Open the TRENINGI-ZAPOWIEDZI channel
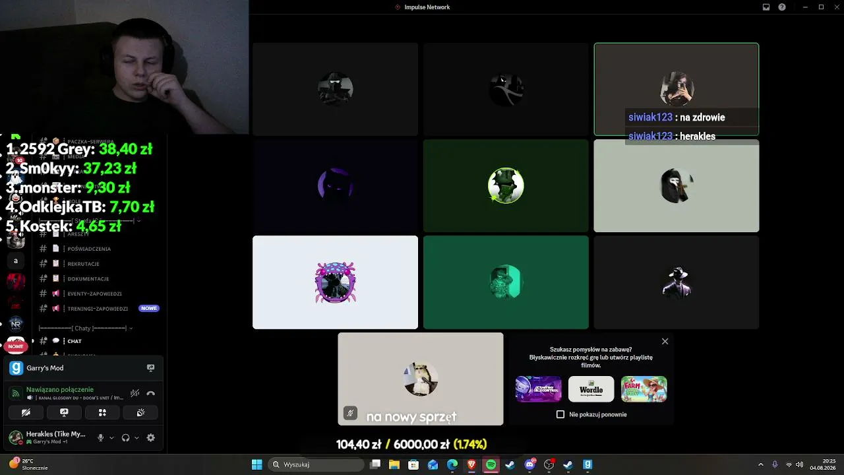This screenshot has width=844, height=475. 98,309
